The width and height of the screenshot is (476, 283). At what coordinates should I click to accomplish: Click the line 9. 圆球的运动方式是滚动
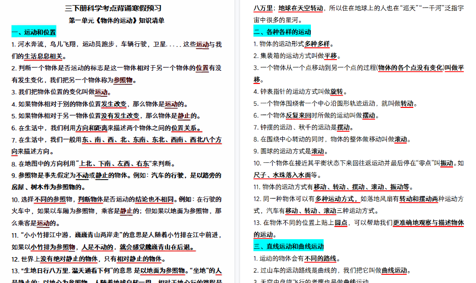(x=291, y=151)
